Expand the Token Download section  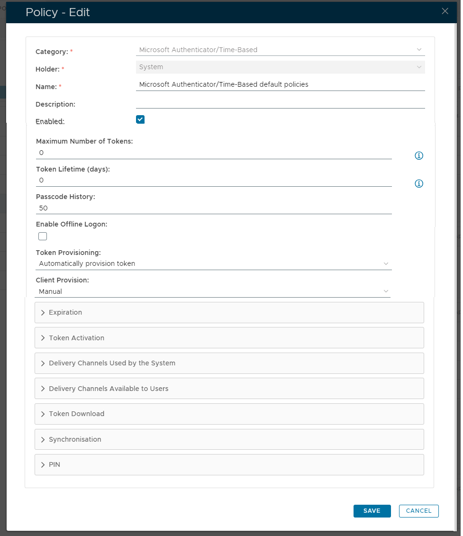229,414
